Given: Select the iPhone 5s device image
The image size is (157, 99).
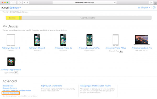Looking at the screenshot, I should [63, 40].
